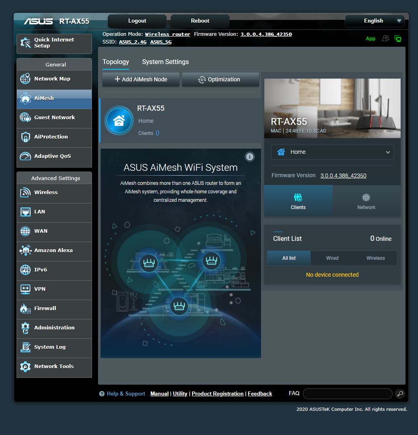Open header firmware version 3.0.0.4.386_42350 link
This screenshot has height=435, width=418.
pyautogui.click(x=266, y=34)
